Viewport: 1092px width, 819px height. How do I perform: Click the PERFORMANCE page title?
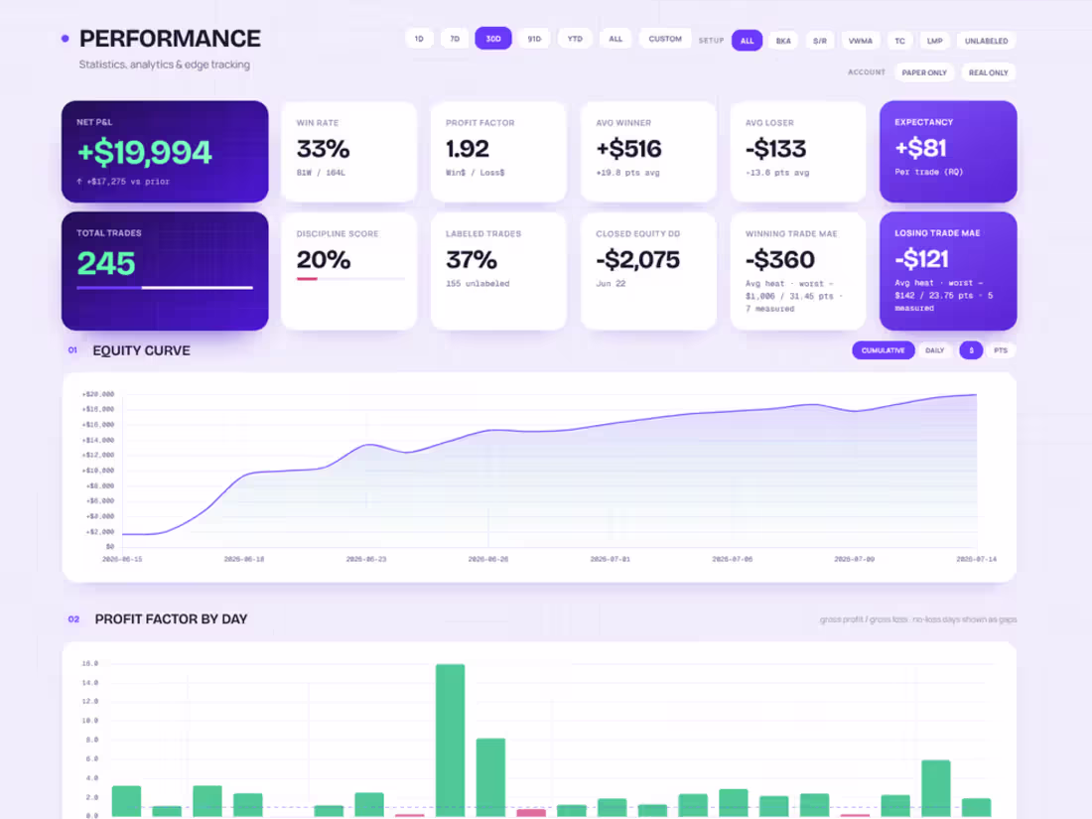point(170,39)
